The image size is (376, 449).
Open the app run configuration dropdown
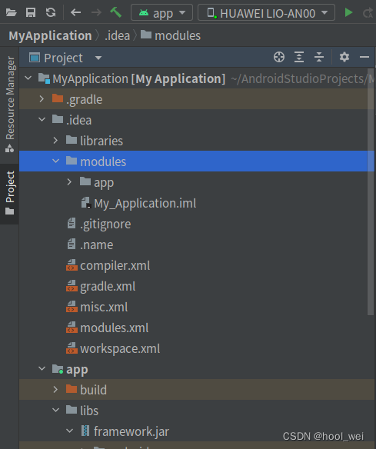tap(161, 12)
